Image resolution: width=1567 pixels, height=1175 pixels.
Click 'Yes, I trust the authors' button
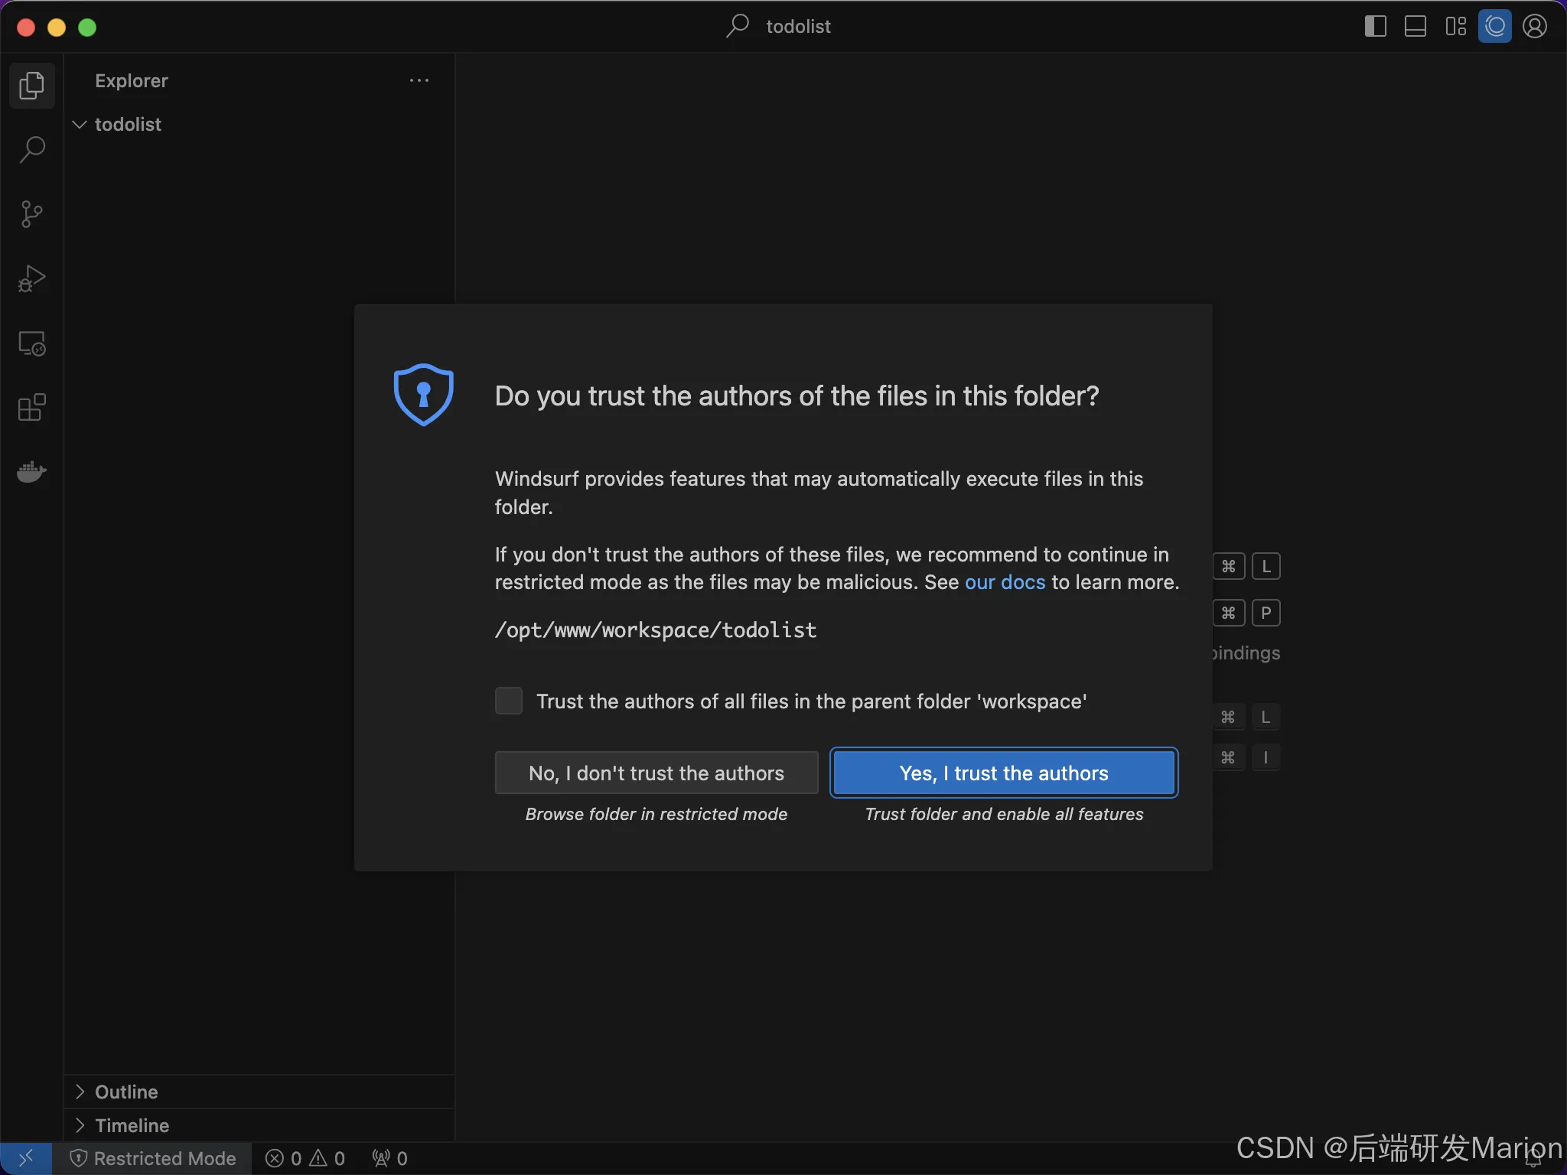click(1004, 773)
